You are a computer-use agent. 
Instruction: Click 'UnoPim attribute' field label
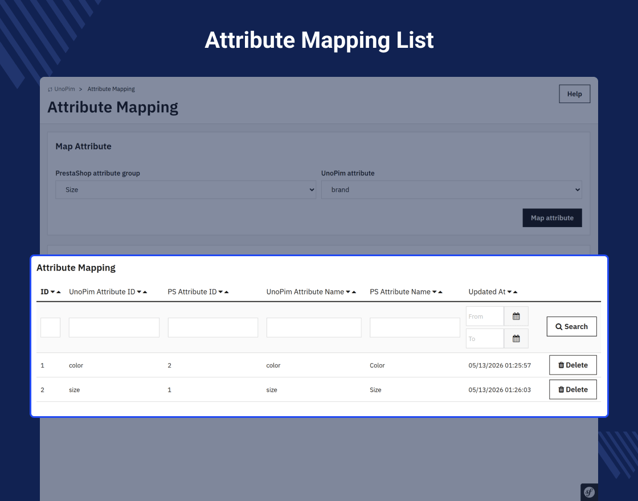(x=347, y=173)
